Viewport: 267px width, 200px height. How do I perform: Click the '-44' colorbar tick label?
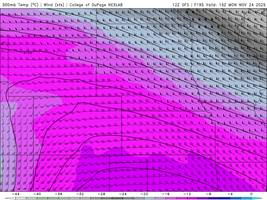[x=16, y=194]
